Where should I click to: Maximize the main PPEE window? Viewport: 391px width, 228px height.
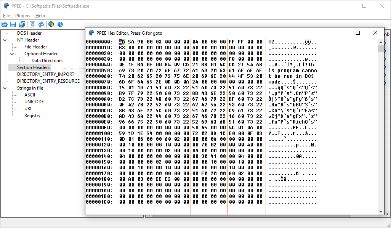pos(364,6)
